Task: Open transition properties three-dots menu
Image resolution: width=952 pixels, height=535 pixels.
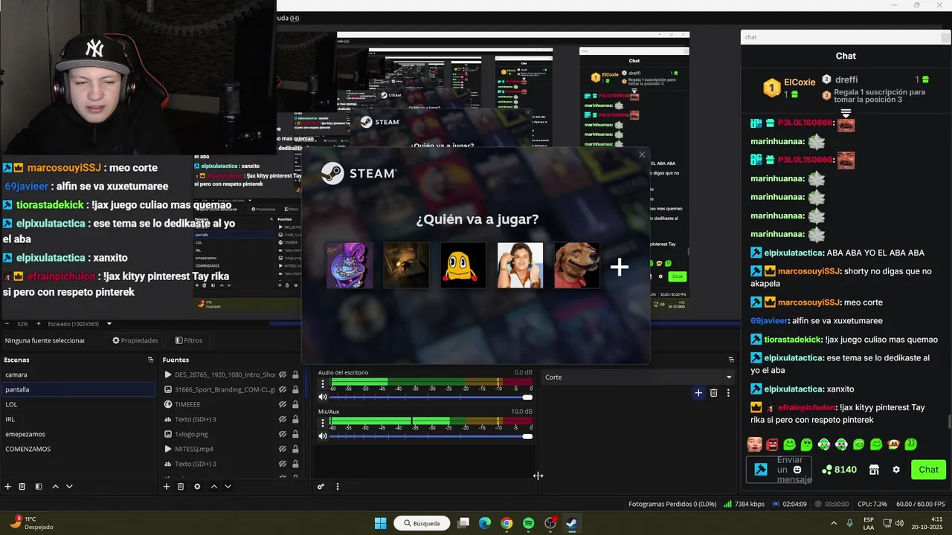Action: pyautogui.click(x=728, y=392)
